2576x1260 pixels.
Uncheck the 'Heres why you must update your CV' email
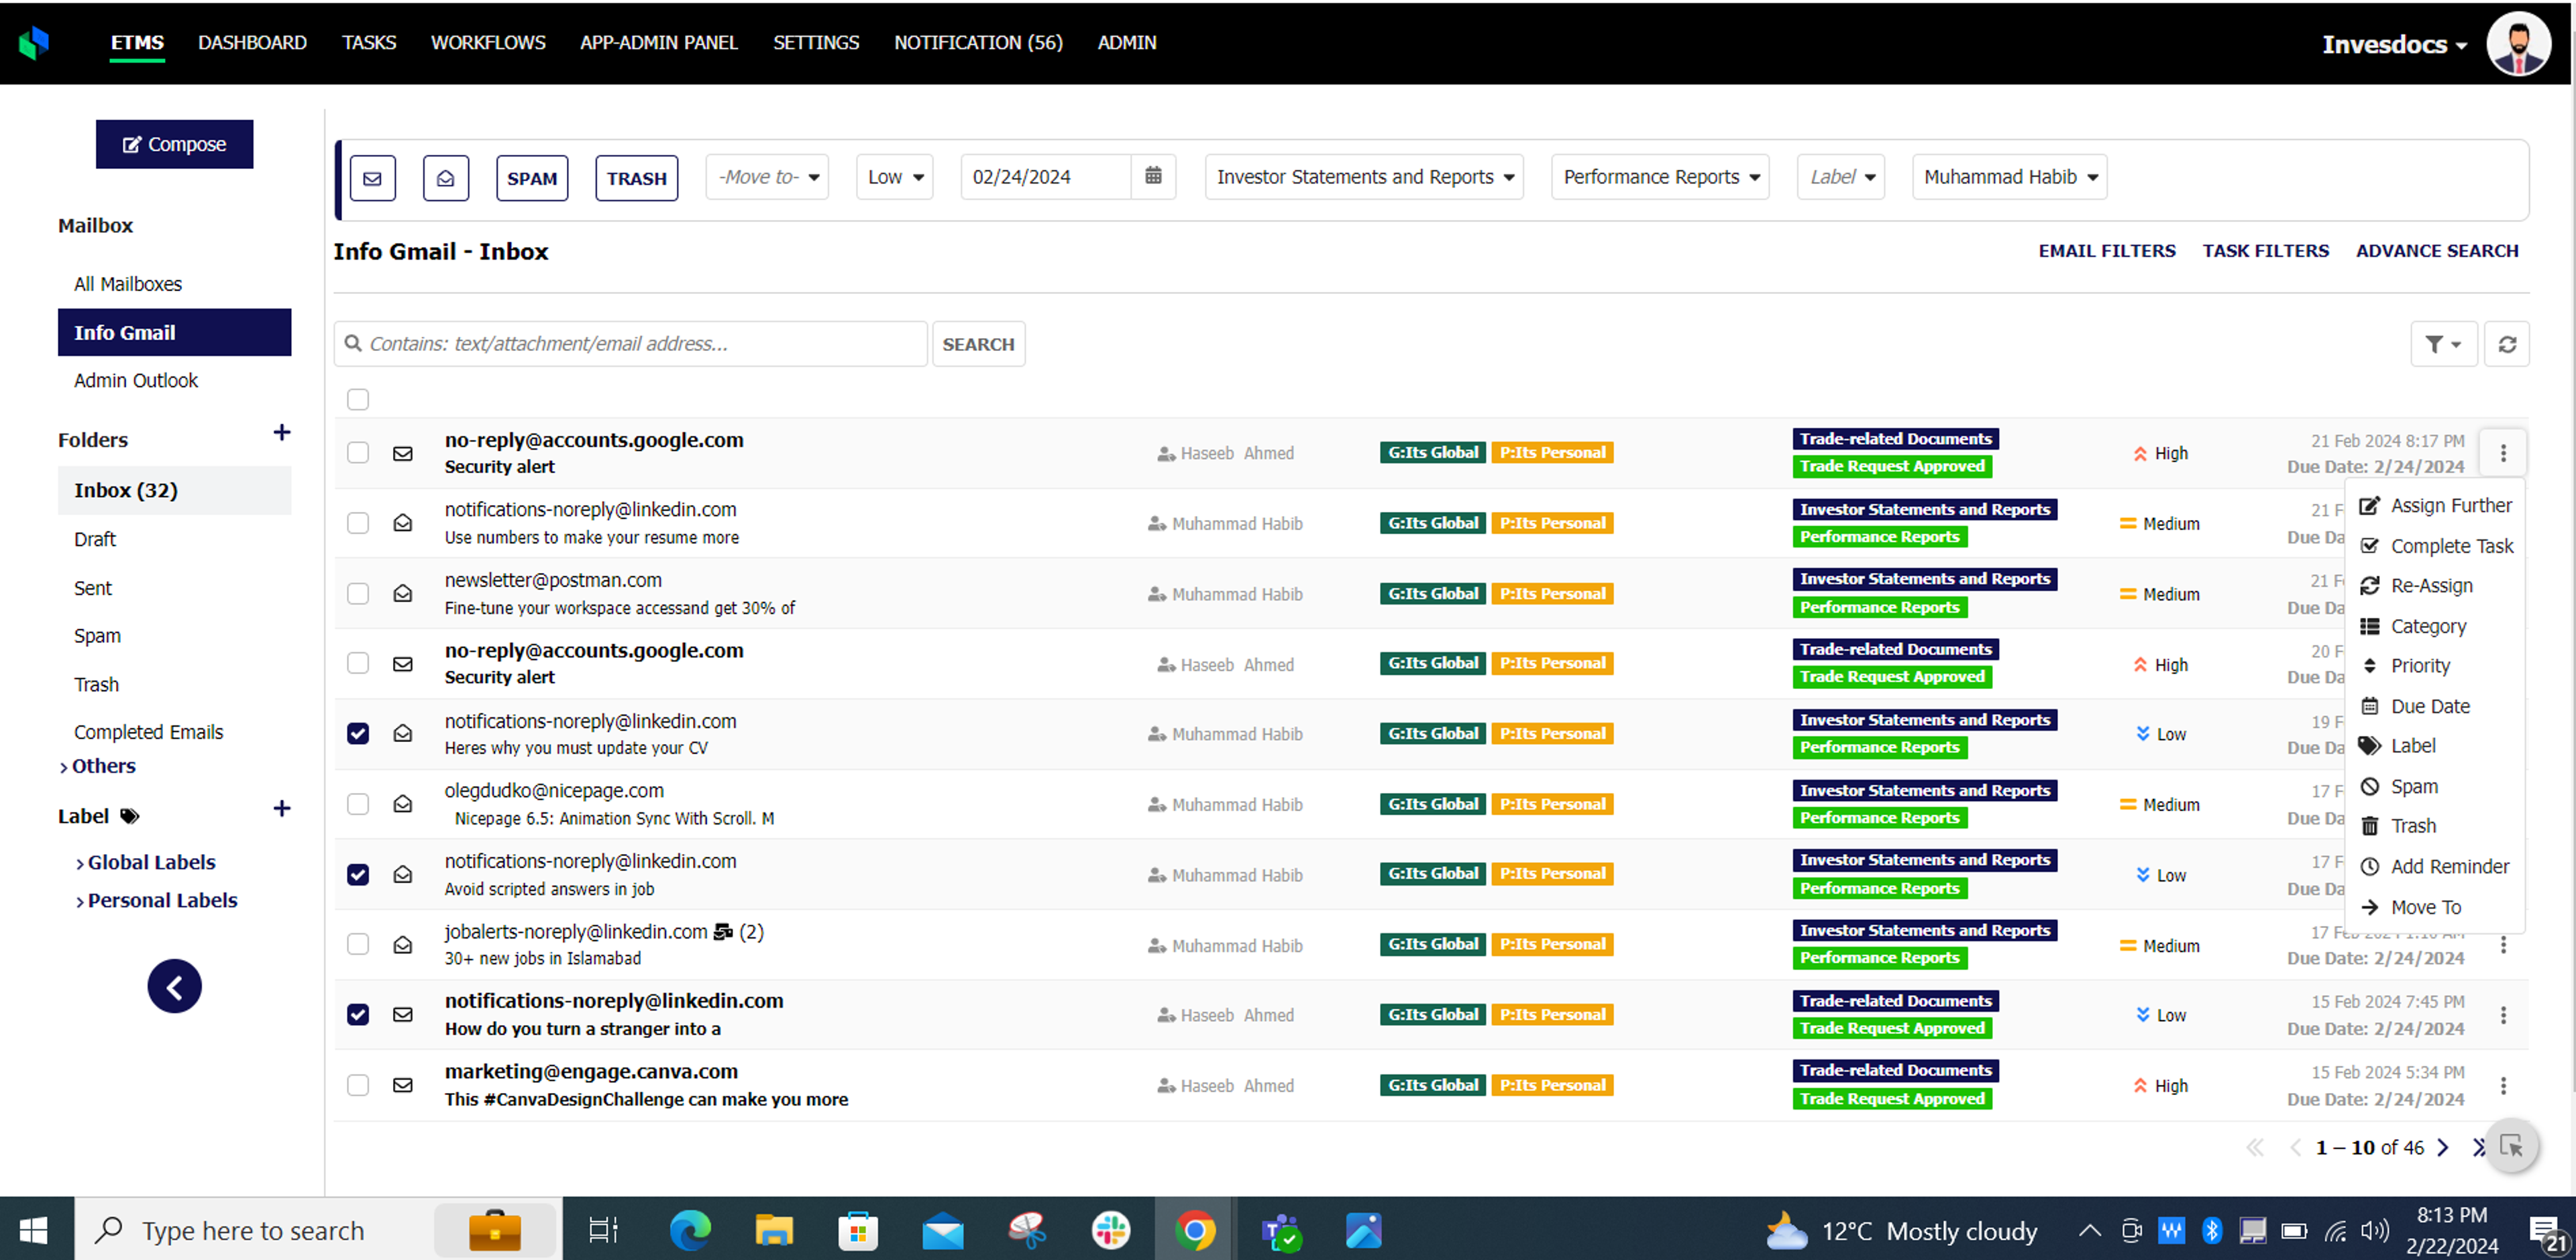click(x=357, y=734)
